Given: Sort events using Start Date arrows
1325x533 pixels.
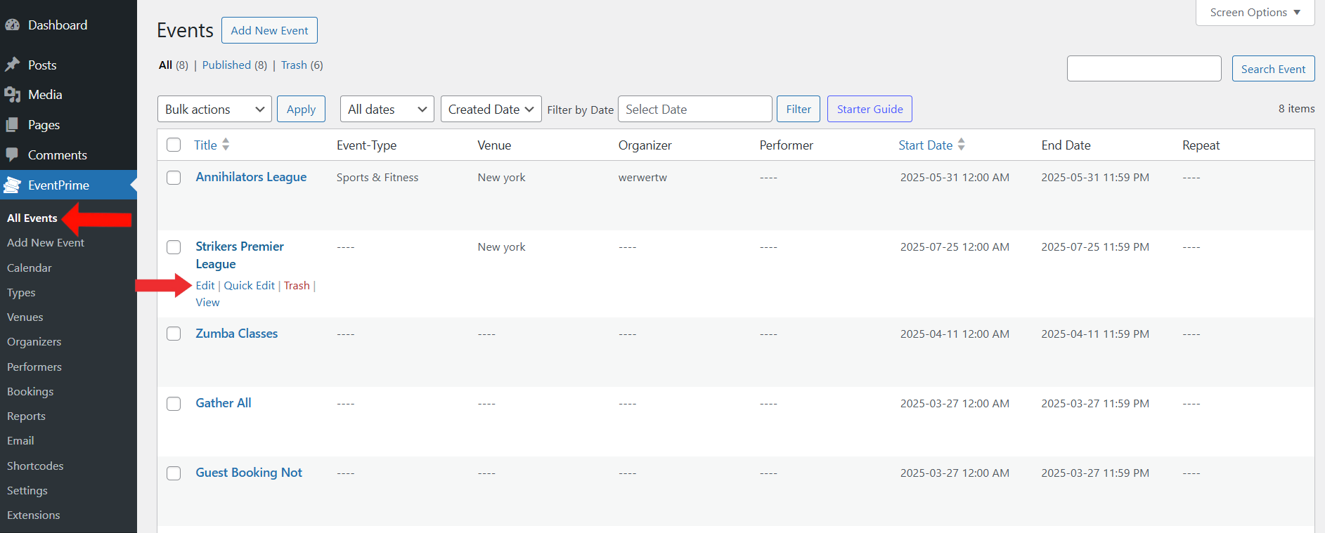Looking at the screenshot, I should pos(961,145).
